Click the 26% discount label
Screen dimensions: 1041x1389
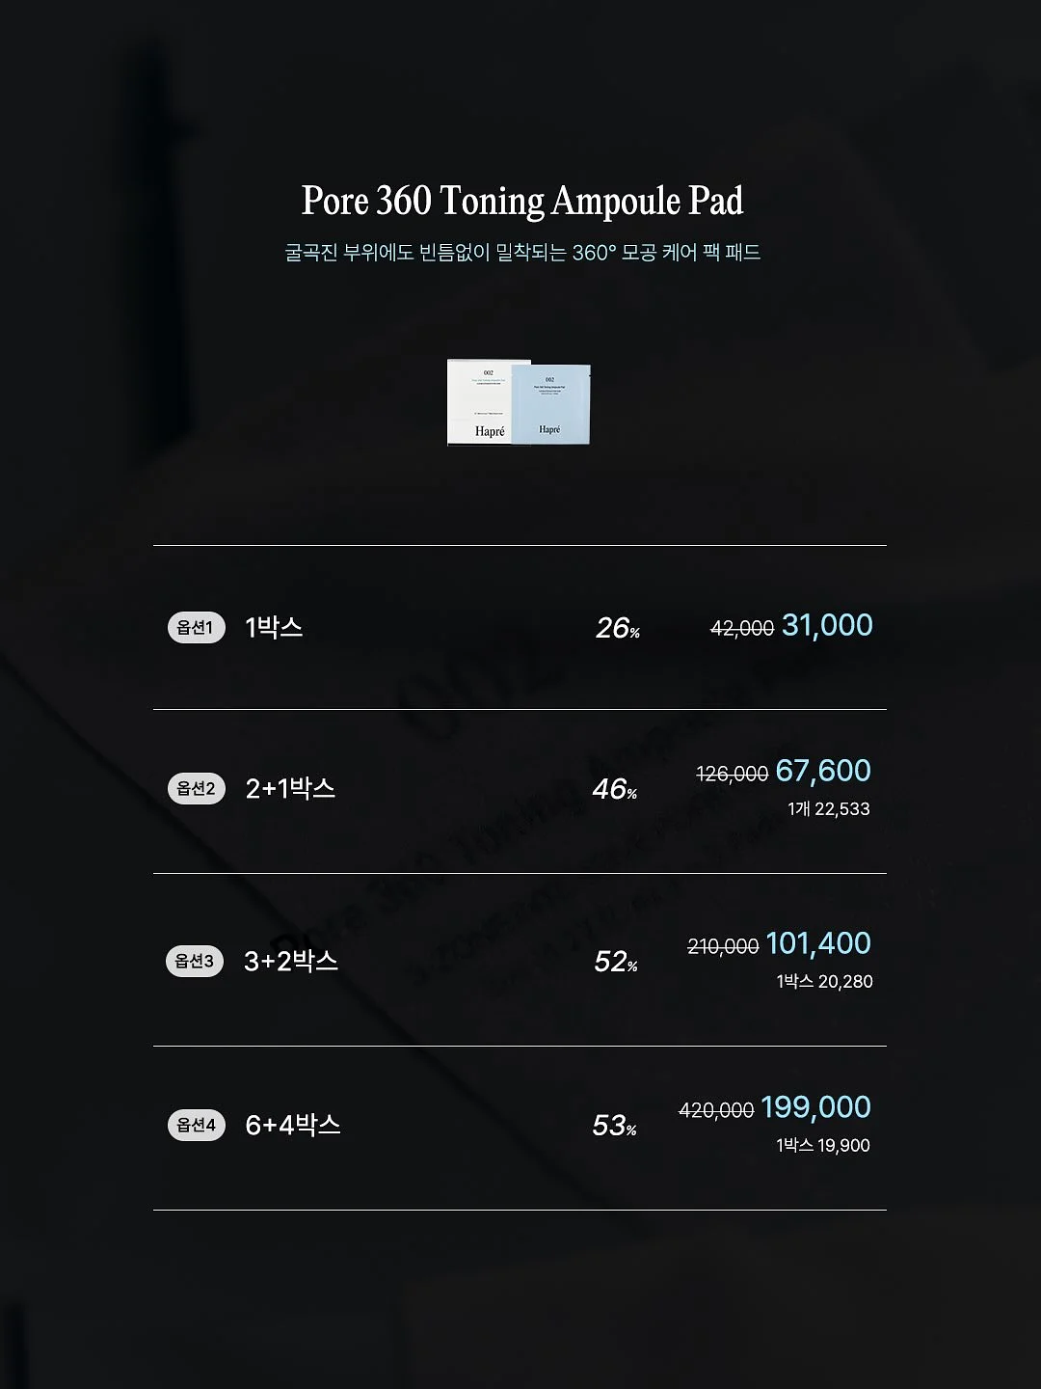pos(618,628)
